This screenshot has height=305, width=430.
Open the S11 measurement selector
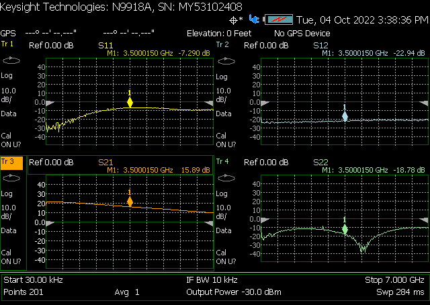pos(106,45)
